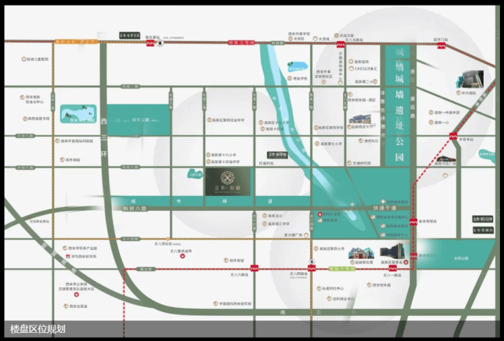
Task: Click the round icon beside 高新一中高中部
Action: click(x=431, y=112)
